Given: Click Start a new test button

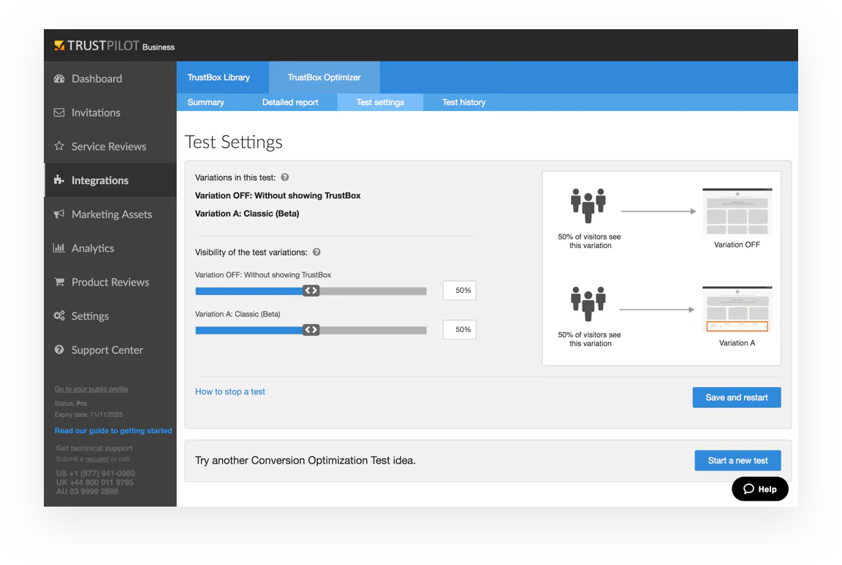Looking at the screenshot, I should click(x=737, y=461).
